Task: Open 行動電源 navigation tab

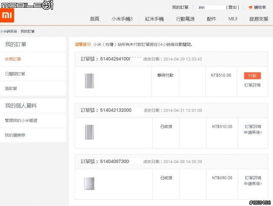Action: pos(185,19)
